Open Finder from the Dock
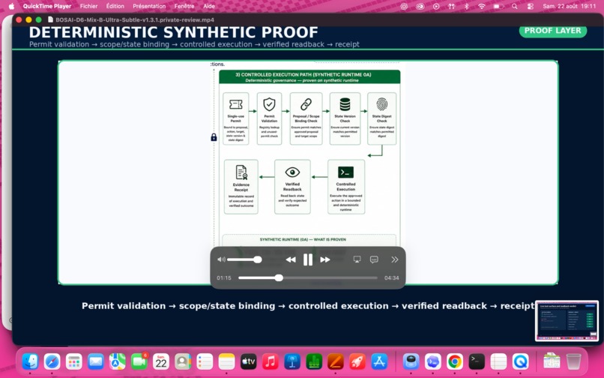This screenshot has width=604, height=378. click(30, 361)
